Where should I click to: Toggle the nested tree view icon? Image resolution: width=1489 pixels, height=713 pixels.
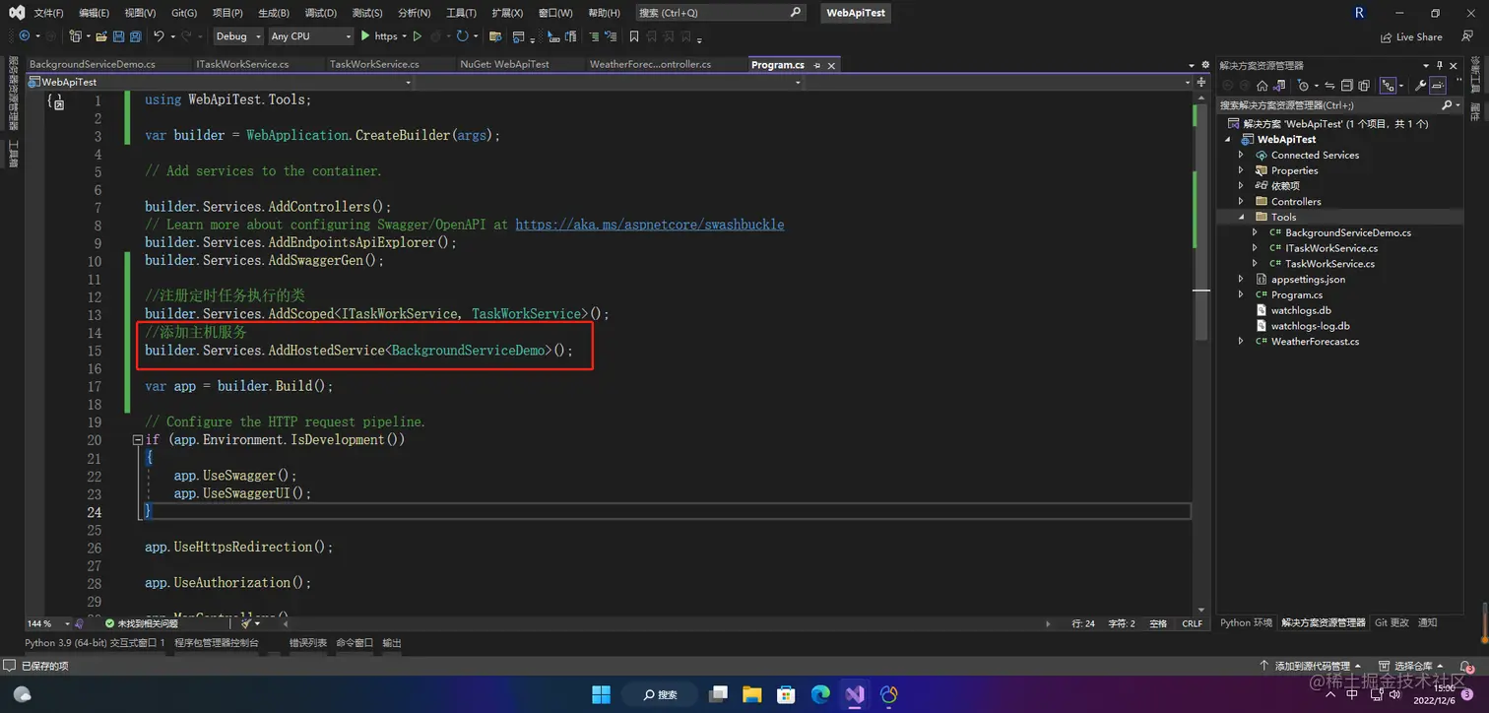(1388, 86)
